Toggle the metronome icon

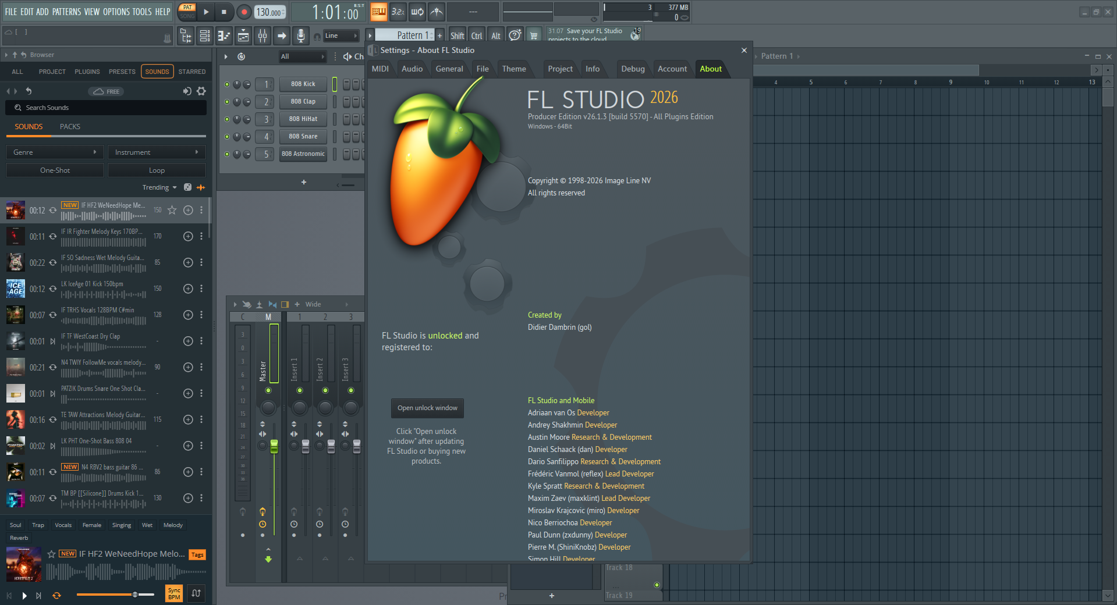[437, 12]
